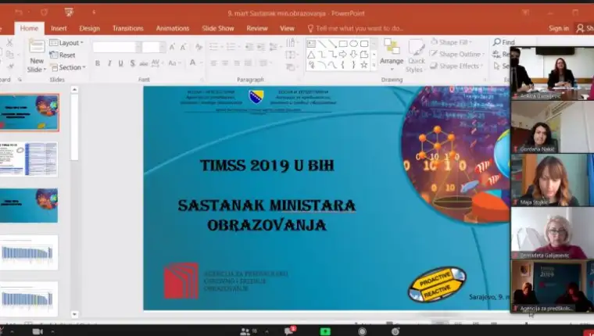Image resolution: width=594 pixels, height=336 pixels.
Task: Click the Increase List Level icon
Action: click(261, 47)
